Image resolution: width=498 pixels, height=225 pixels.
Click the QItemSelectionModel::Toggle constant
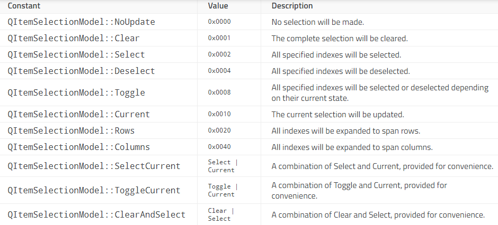(x=76, y=93)
